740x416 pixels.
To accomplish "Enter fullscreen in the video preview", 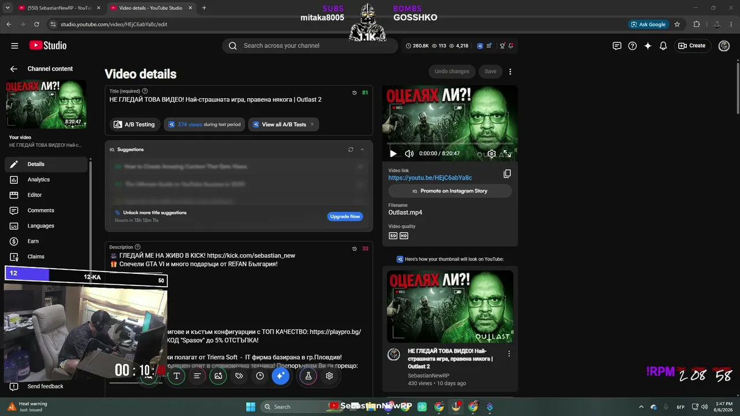I will point(507,154).
